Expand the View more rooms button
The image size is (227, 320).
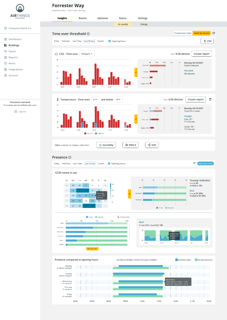[x=92, y=249]
